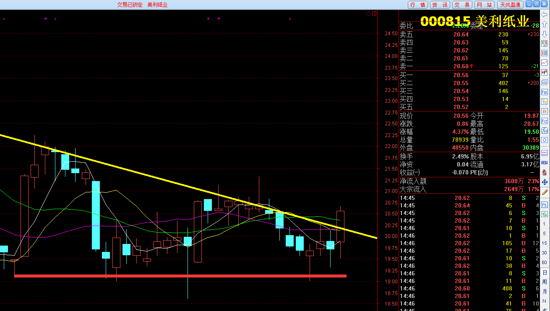Screen dimensions: 550x311
Task: Open the 网站 (website) menu
Action: tap(485, 5)
